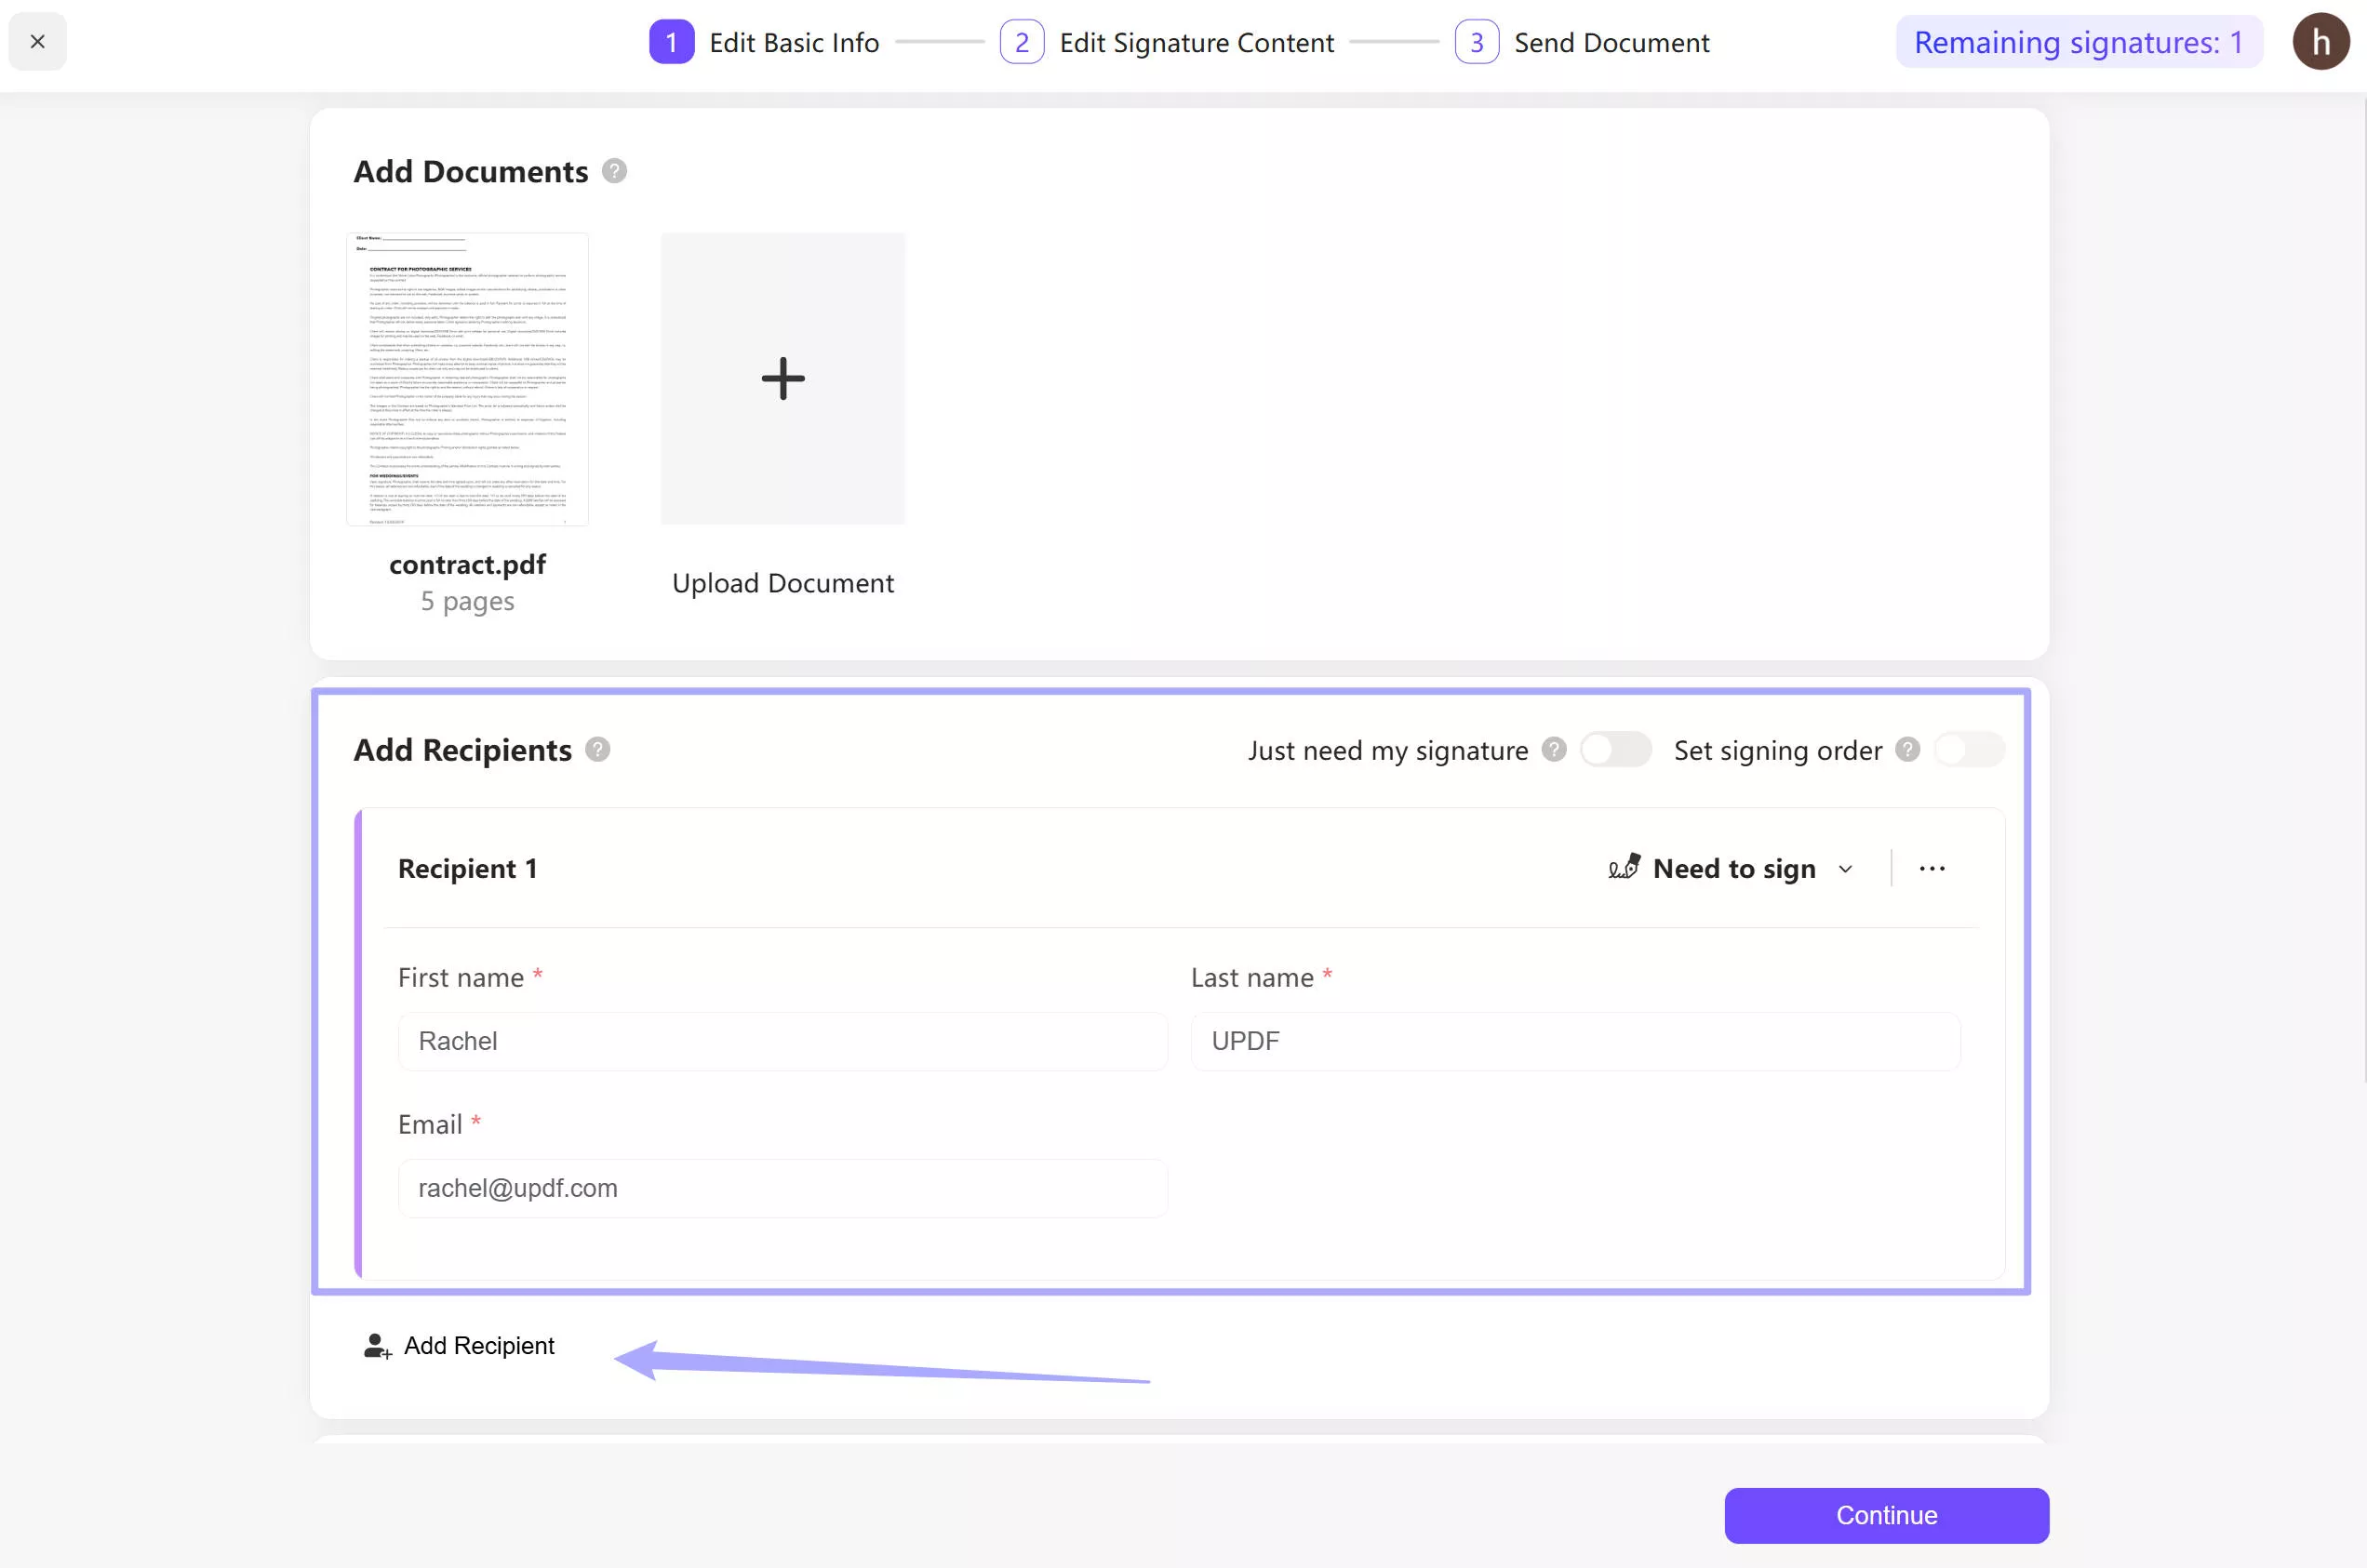Click the help icon next to Set signing order
The height and width of the screenshot is (1568, 2367).
pos(1910,749)
